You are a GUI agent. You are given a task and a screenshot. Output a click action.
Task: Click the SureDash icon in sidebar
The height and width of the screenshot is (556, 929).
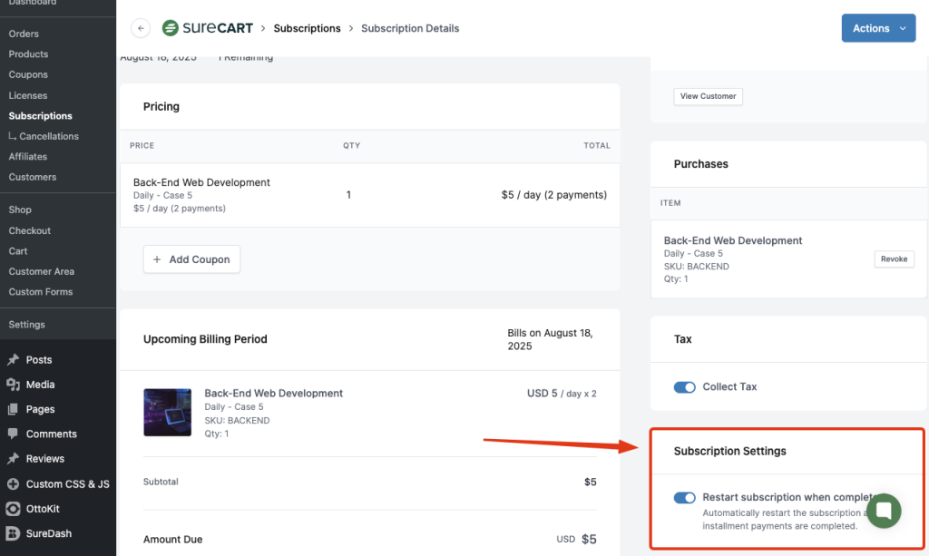(x=13, y=533)
